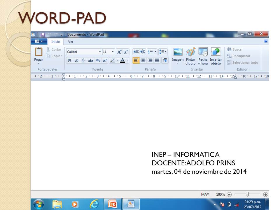Open the customize quick access toolbar arrow
Image resolution: width=280 pixels, height=210 pixels.
(62, 35)
